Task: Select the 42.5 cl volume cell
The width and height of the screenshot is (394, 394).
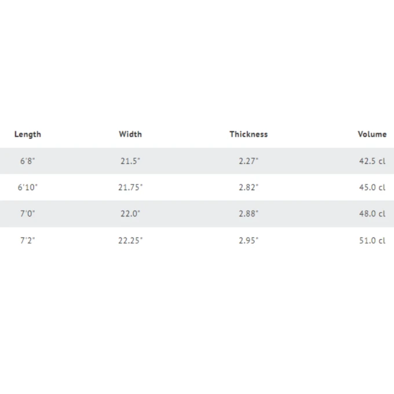Action: pyautogui.click(x=372, y=161)
